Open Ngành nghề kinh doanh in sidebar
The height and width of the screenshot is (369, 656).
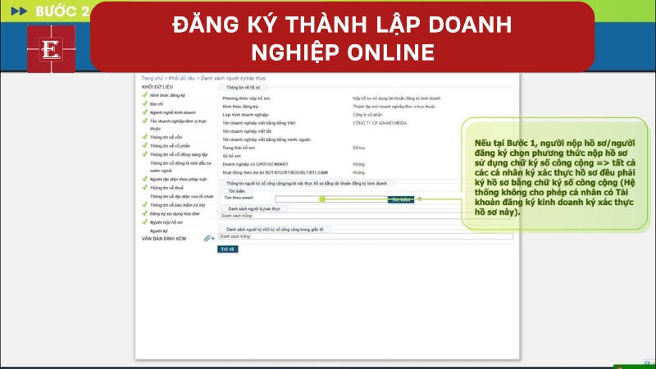pyautogui.click(x=172, y=112)
